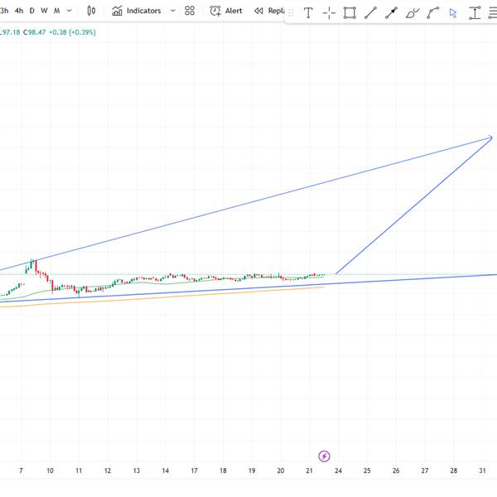Open the candlestick chart type selector
Image resolution: width=497 pixels, height=497 pixels.
click(x=92, y=12)
